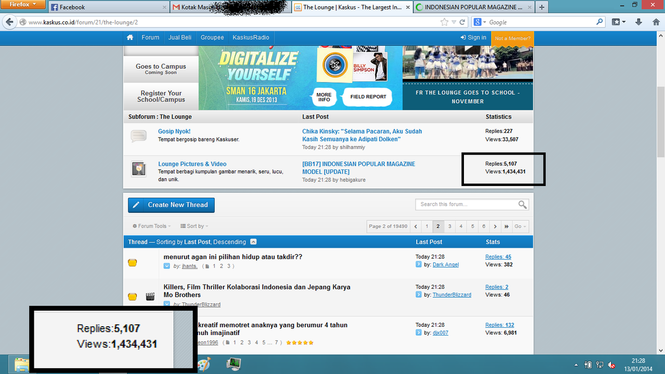This screenshot has width=665, height=374.
Task: Go to the next page arrow in pagination
Action: pyautogui.click(x=495, y=226)
